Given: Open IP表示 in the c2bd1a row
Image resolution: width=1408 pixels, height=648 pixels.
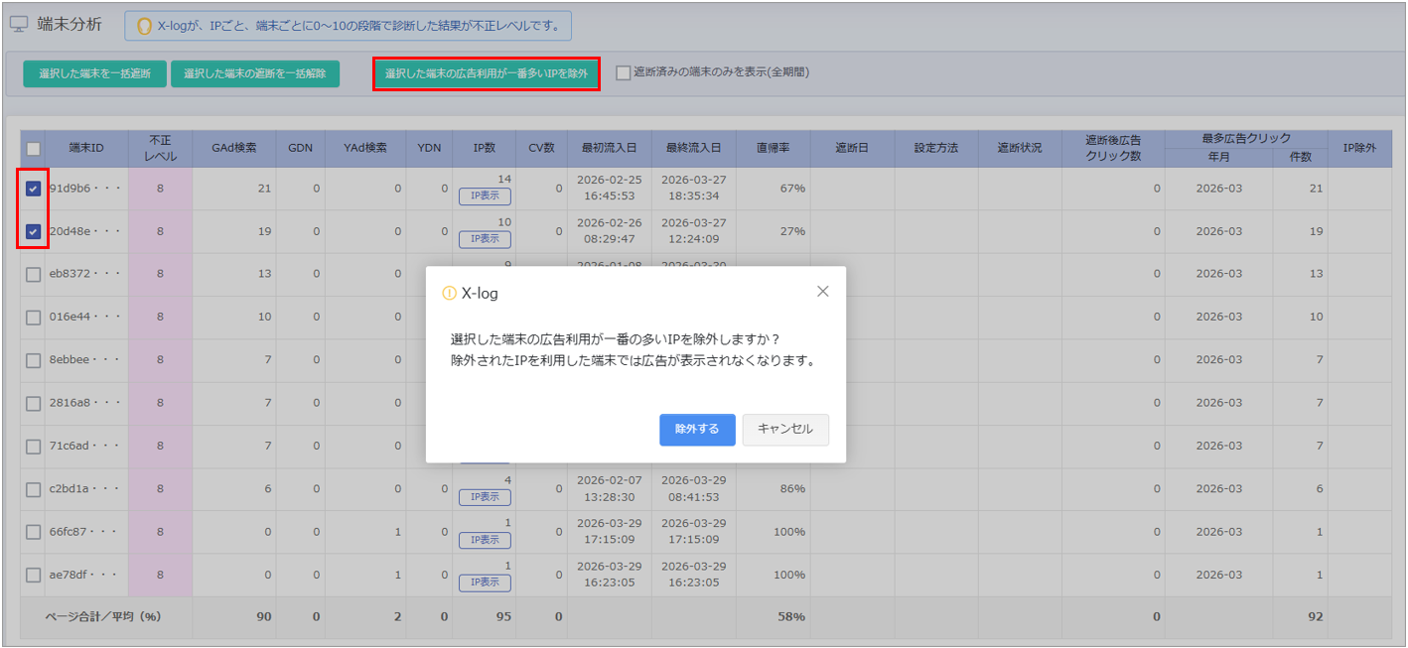Looking at the screenshot, I should (485, 496).
